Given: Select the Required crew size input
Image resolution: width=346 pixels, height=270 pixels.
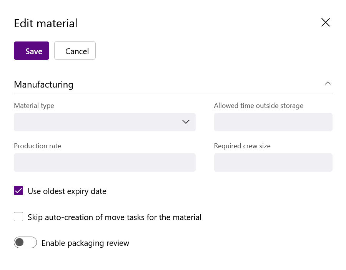Looking at the screenshot, I should (x=273, y=162).
